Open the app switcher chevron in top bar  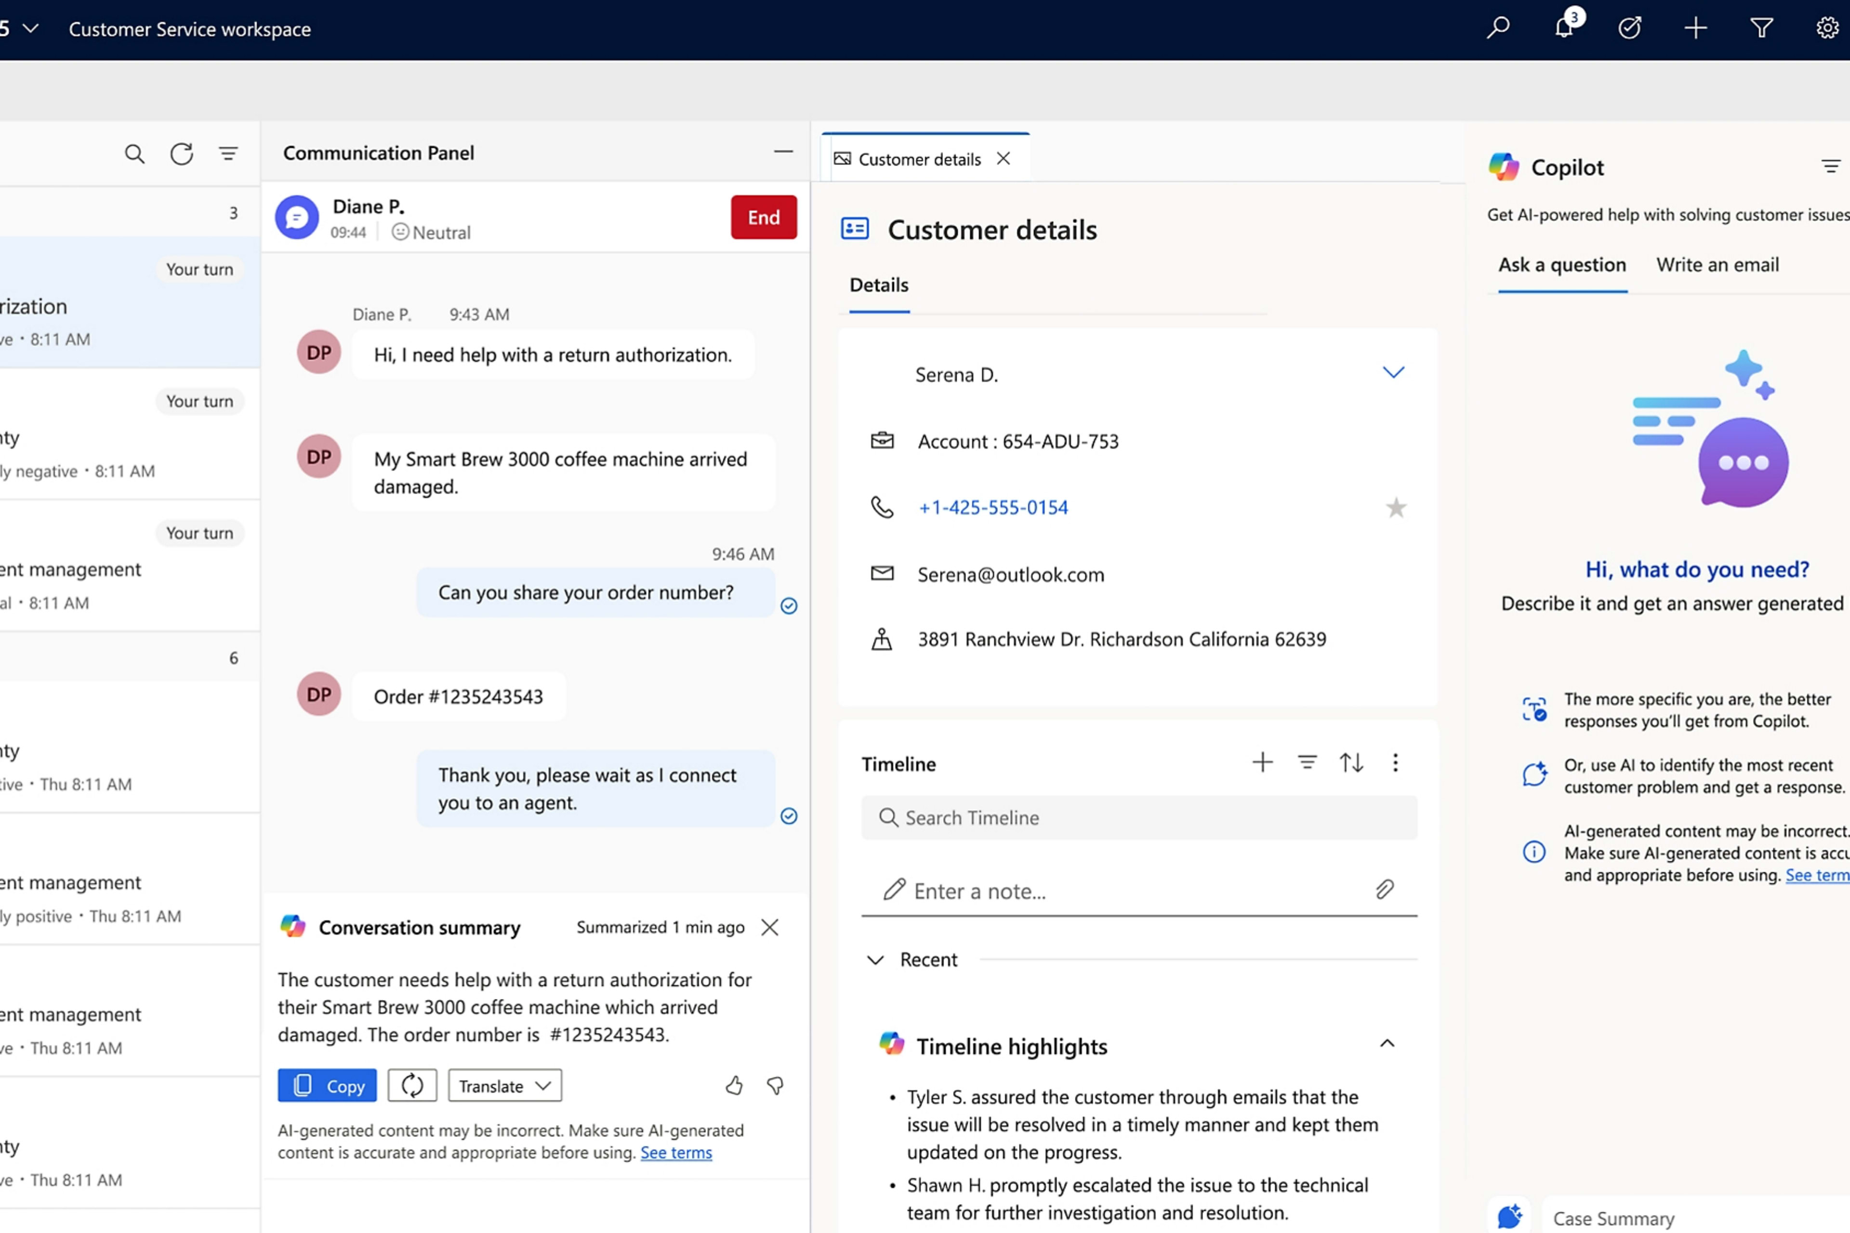coord(31,28)
